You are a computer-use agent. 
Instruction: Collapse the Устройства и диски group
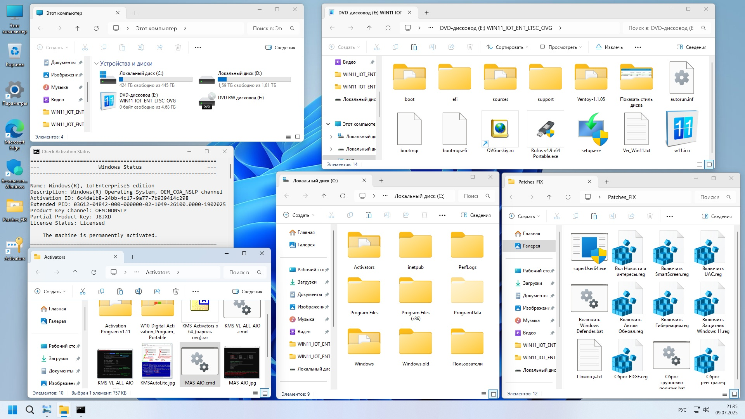(97, 64)
